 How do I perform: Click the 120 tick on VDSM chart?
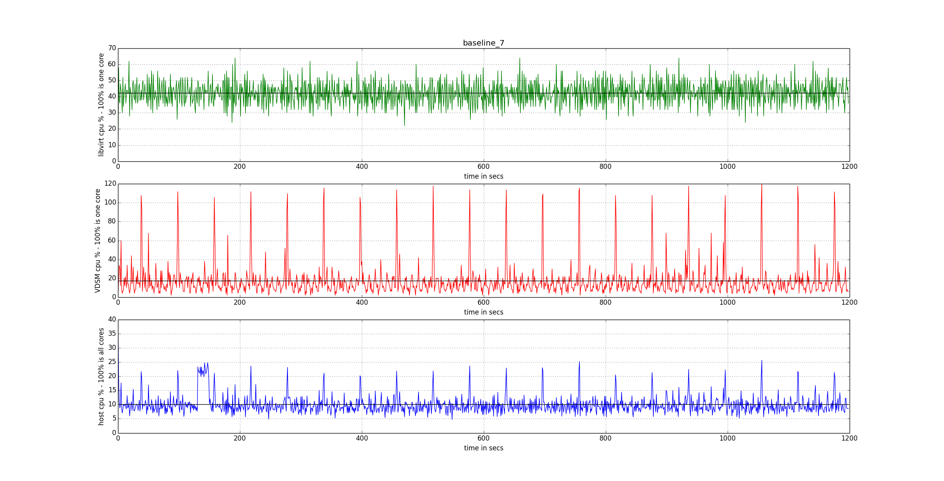pos(110,183)
